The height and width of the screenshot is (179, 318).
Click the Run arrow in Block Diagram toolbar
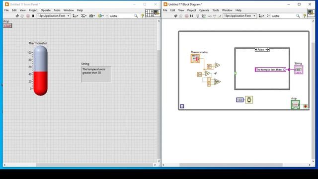tap(175, 16)
